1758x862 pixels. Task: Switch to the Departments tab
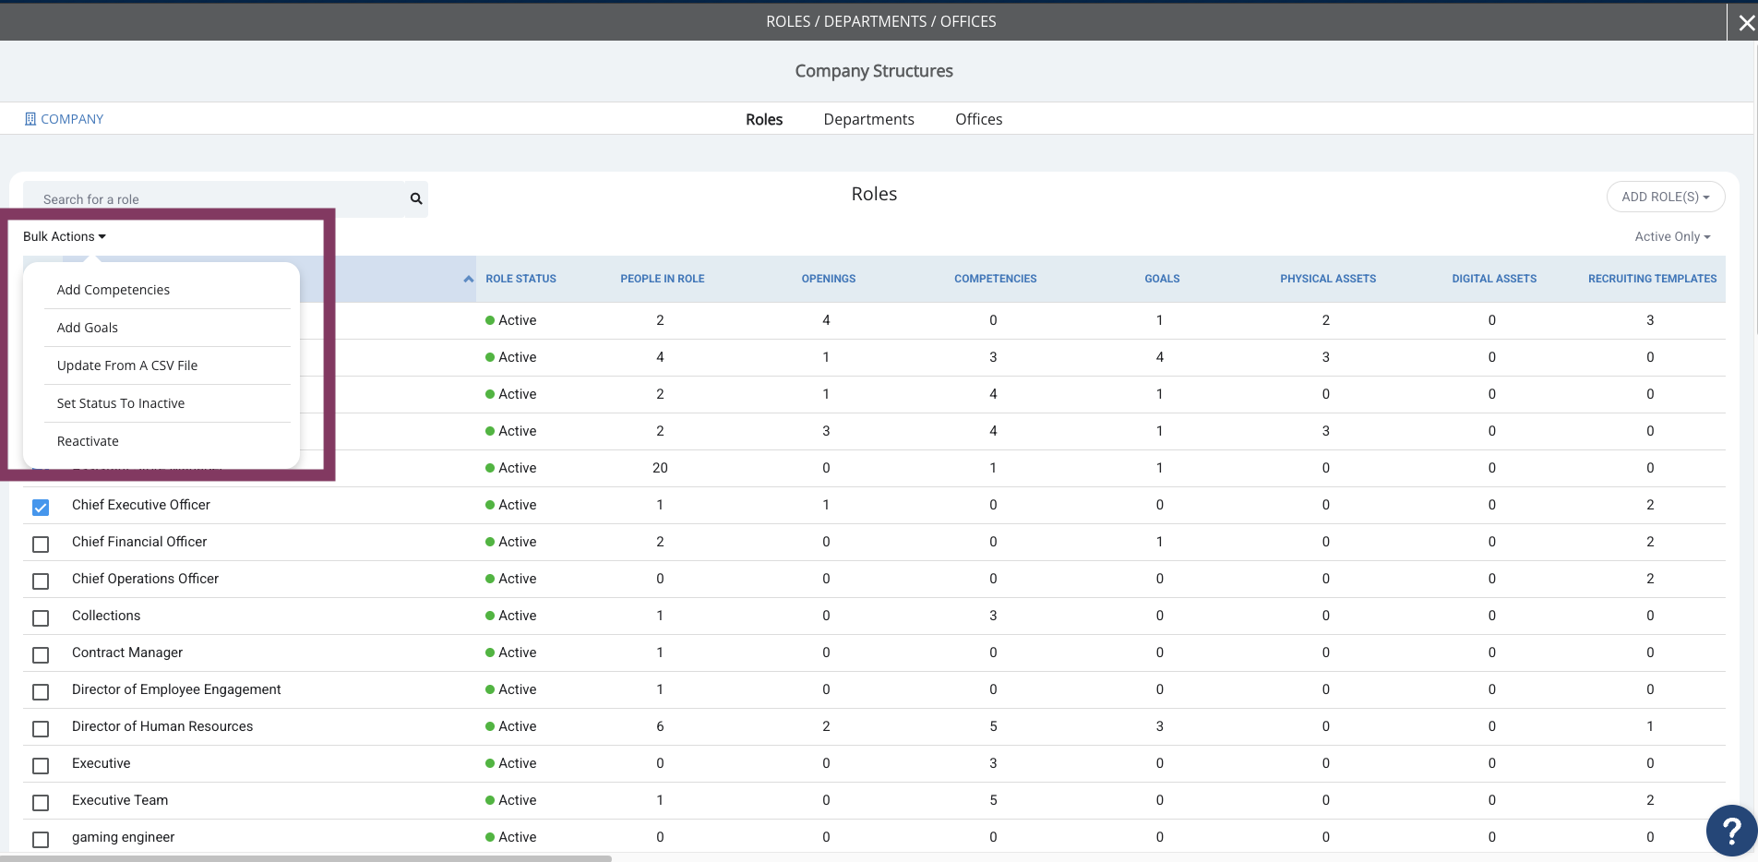click(x=868, y=119)
